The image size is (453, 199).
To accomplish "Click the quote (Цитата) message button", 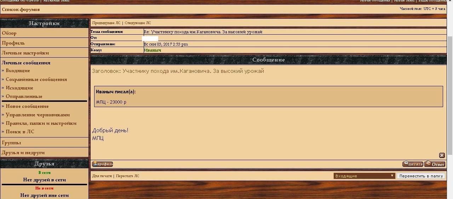I will click(x=413, y=164).
